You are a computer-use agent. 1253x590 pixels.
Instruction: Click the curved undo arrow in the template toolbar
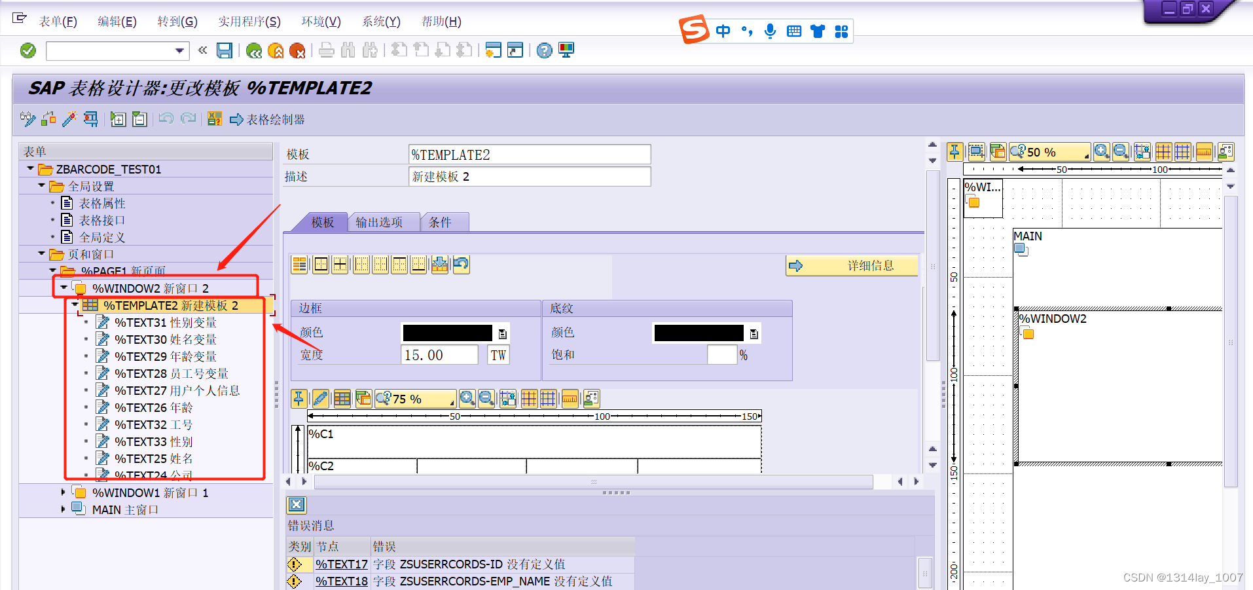pyautogui.click(x=461, y=265)
